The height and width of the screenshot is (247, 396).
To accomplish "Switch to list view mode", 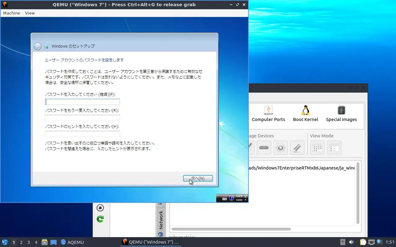I will coord(334,148).
